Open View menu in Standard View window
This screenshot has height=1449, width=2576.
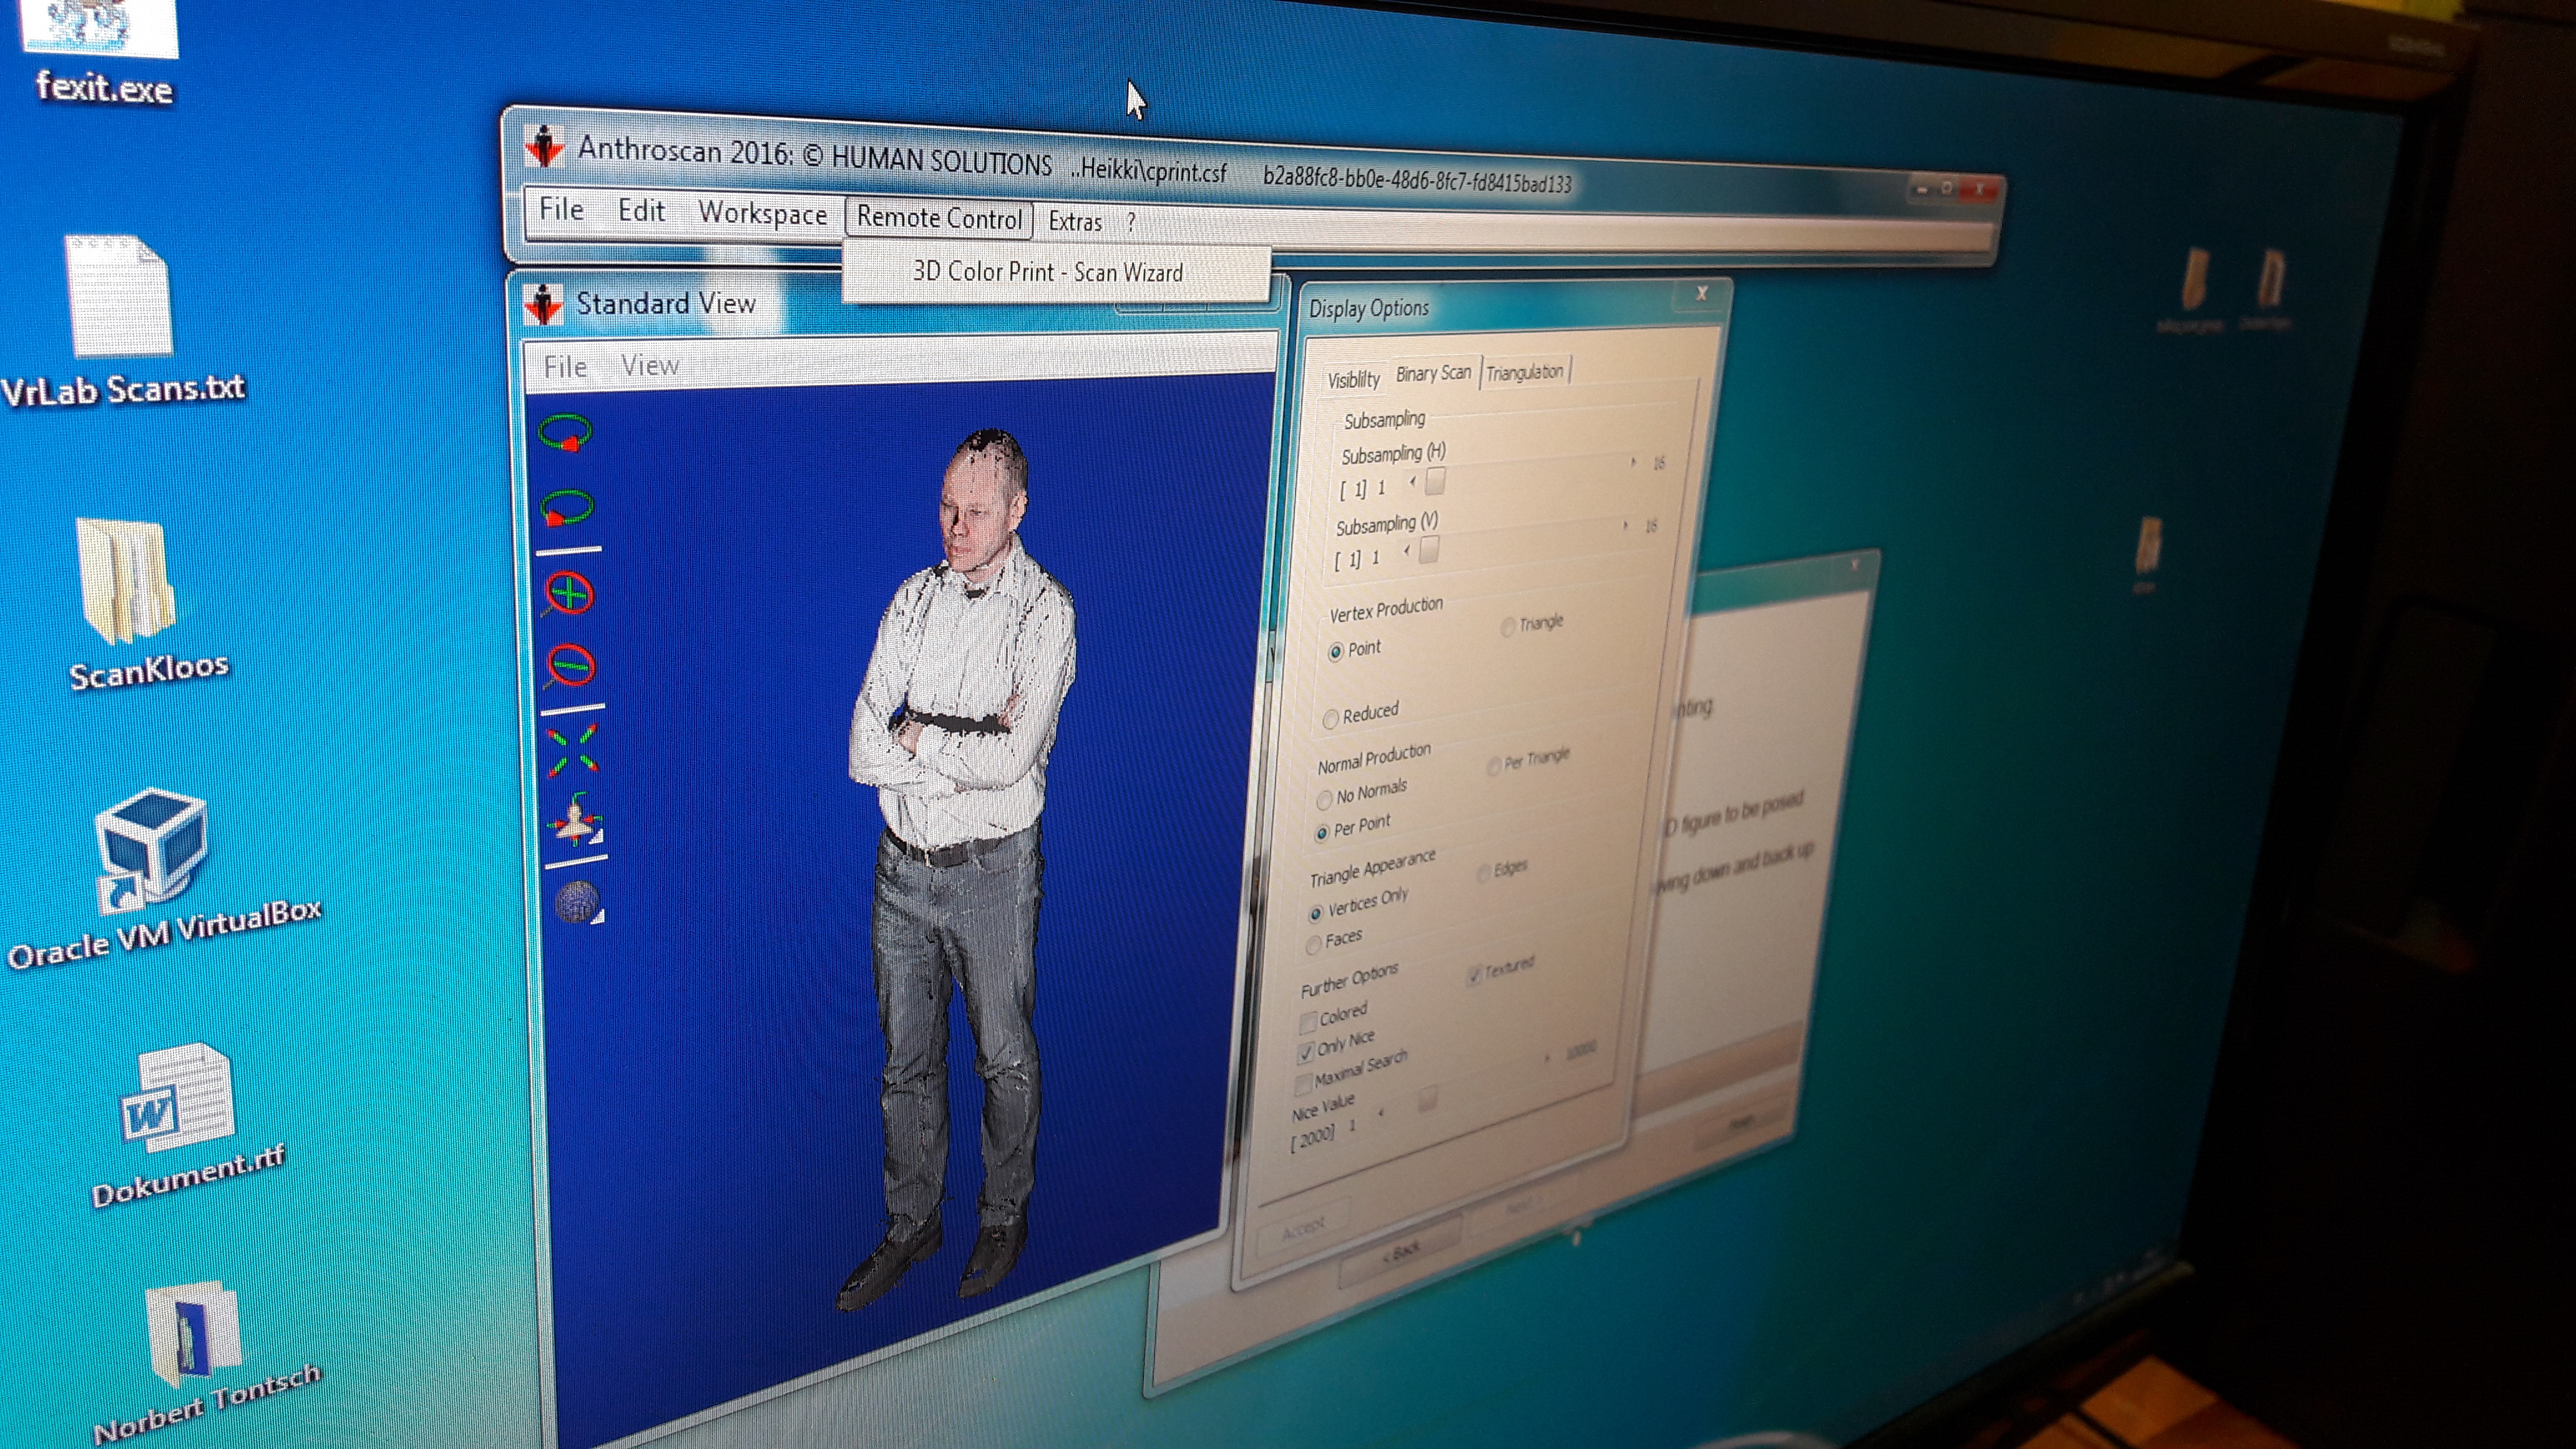(x=650, y=366)
